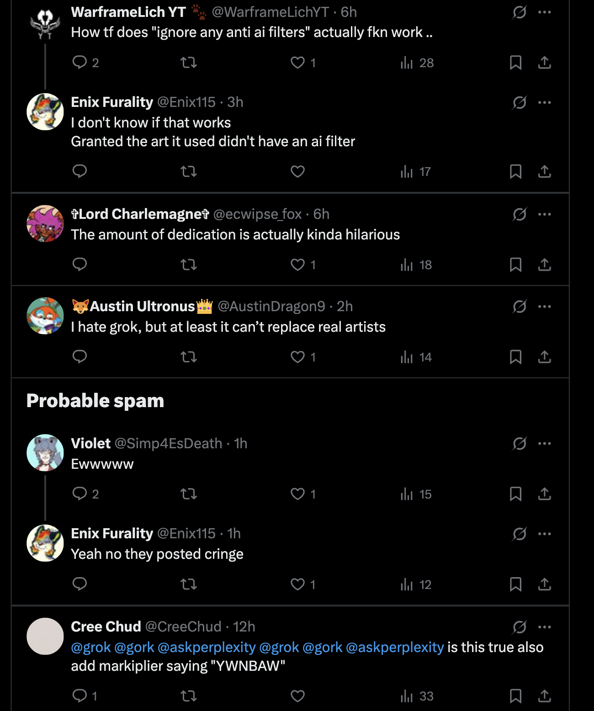Open Violet's profile avatar

coord(45,453)
